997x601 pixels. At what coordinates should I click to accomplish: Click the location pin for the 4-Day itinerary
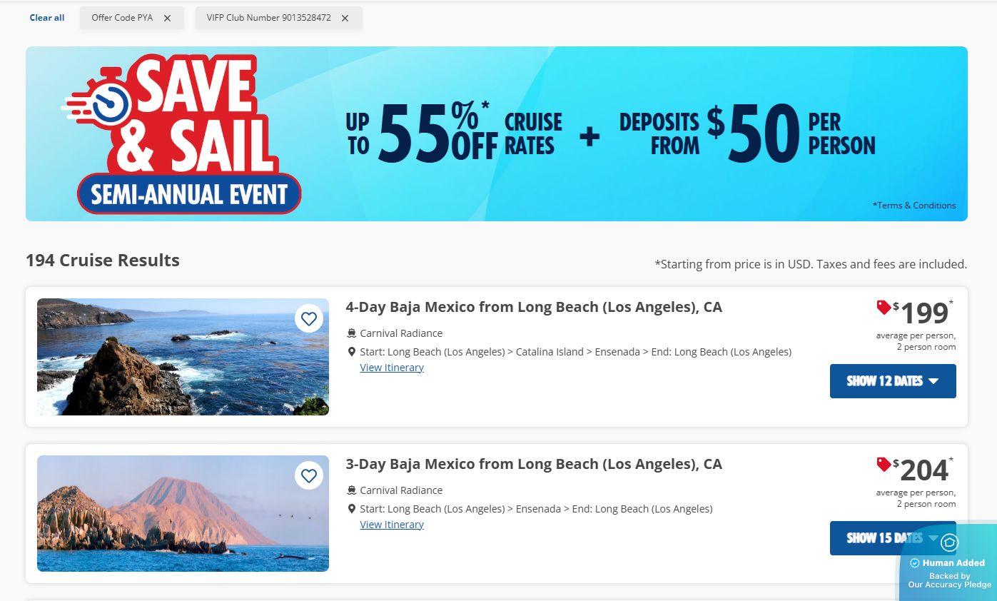tap(350, 351)
